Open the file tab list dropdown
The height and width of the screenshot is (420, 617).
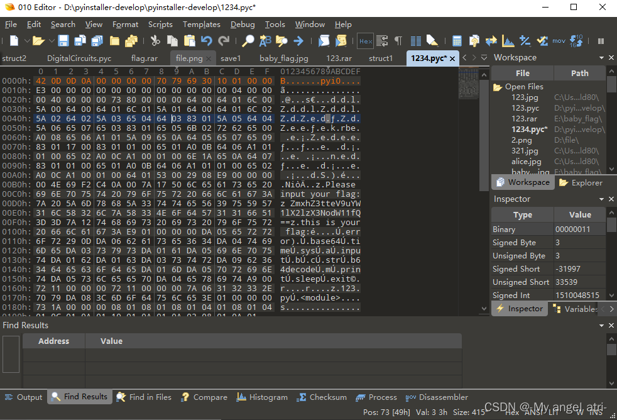484,58
